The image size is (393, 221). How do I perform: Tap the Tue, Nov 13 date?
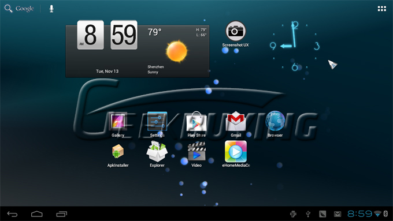[x=107, y=72]
